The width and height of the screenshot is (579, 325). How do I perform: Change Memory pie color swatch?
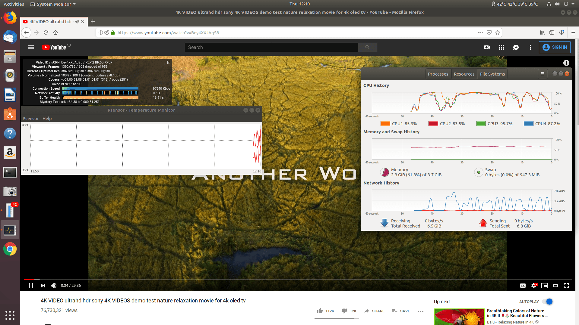pyautogui.click(x=384, y=172)
